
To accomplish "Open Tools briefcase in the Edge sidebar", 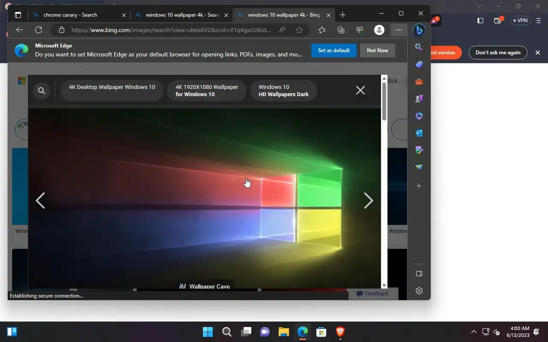I will click(x=419, y=81).
